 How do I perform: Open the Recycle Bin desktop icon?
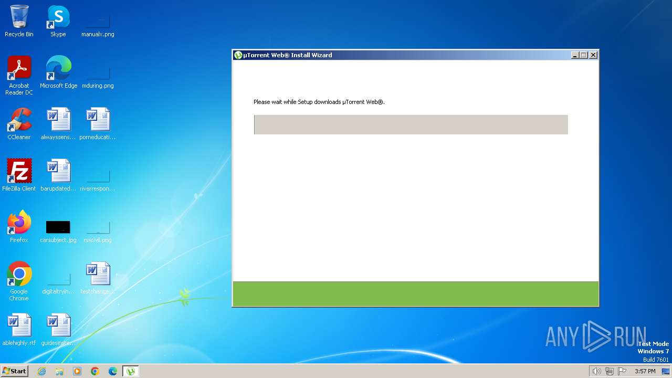[19, 21]
